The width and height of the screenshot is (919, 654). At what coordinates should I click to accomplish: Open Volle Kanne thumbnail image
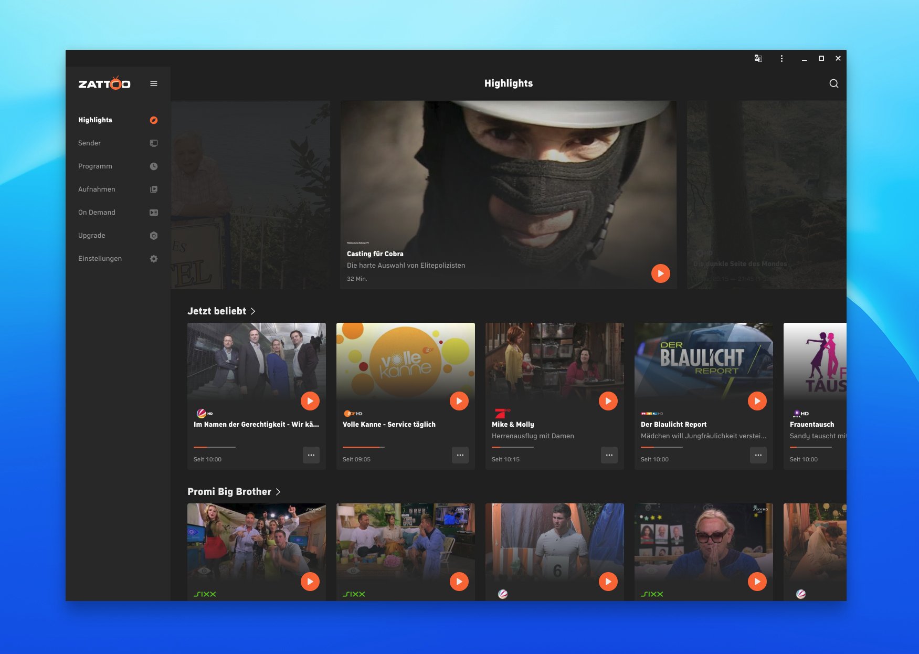pos(406,362)
